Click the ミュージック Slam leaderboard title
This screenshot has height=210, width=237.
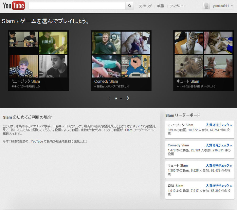(181, 125)
